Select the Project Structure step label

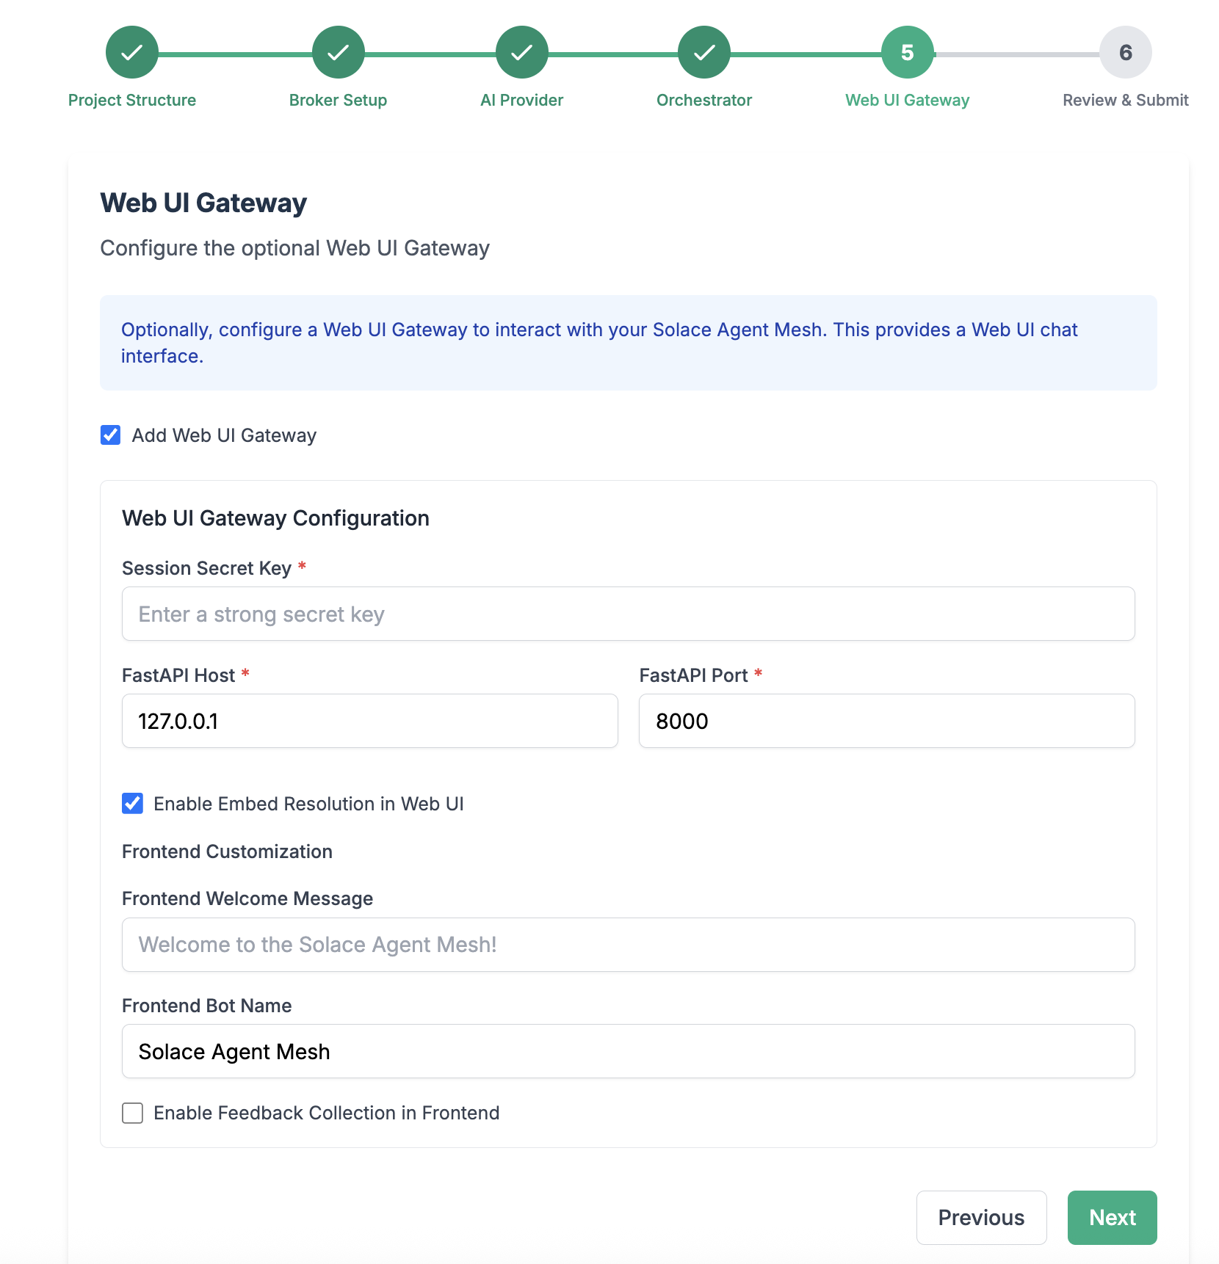132,100
